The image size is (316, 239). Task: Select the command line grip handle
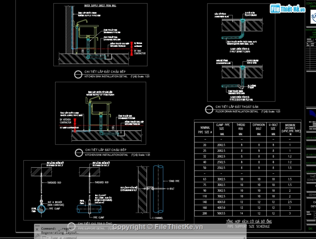pos(37,226)
